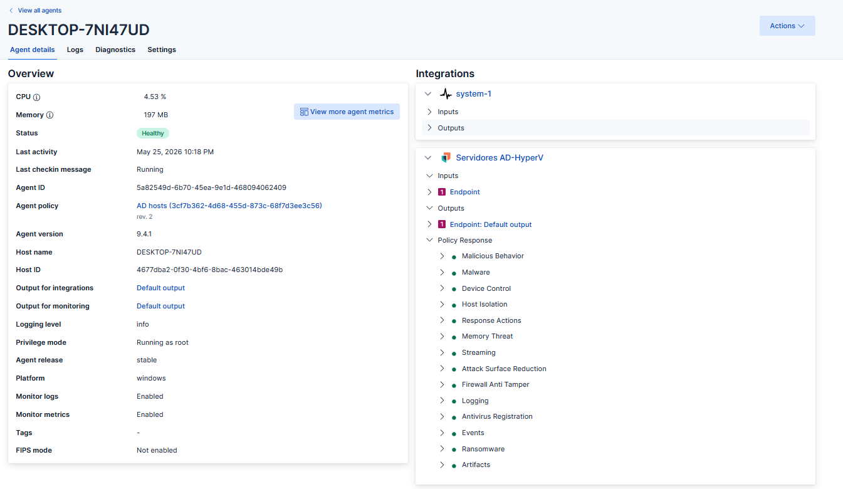843x489 pixels.
Task: Expand the Ransomware response row
Action: 442,449
